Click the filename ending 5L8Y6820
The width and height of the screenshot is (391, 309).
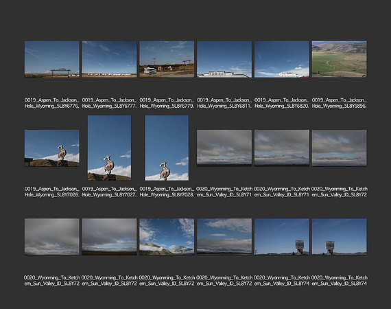pos(282,103)
